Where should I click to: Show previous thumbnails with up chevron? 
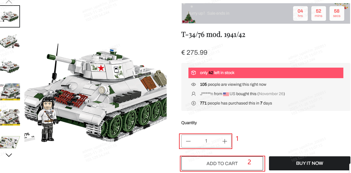coord(9,2)
